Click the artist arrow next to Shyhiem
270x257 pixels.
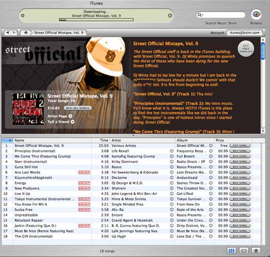pos(172,188)
